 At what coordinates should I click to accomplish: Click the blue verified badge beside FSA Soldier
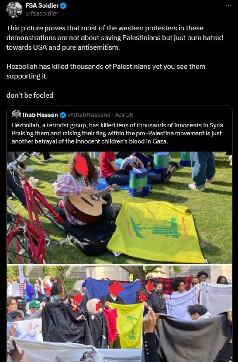tap(63, 6)
